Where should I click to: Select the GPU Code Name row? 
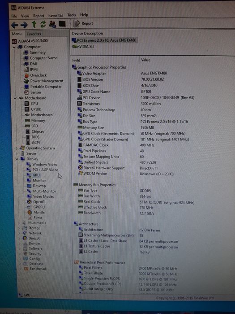(x=114, y=92)
